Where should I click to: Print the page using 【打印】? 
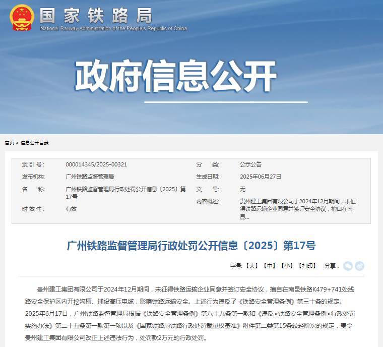[307, 266]
